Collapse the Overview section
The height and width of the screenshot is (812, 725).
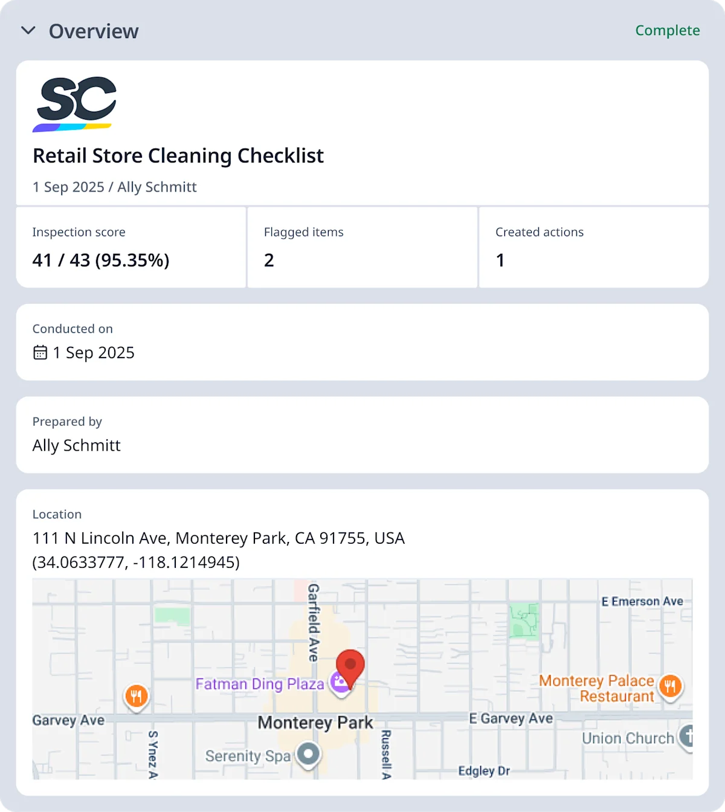[x=28, y=31]
